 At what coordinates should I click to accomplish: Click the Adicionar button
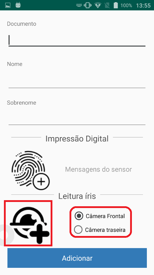pyautogui.click(x=77, y=258)
